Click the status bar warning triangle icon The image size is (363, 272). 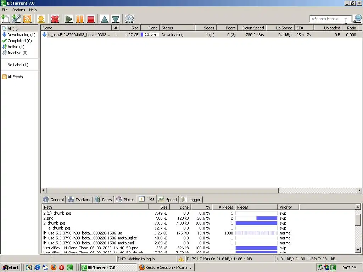181,259
